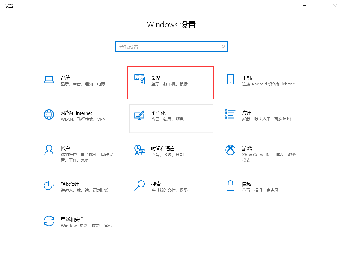Viewport: 343px width, 261px height.
Task: Select the 隐私 heading
Action: pos(247,184)
